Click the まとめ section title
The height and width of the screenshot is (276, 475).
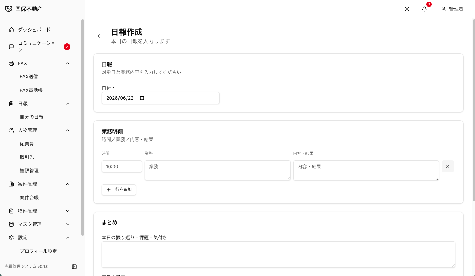click(x=109, y=223)
